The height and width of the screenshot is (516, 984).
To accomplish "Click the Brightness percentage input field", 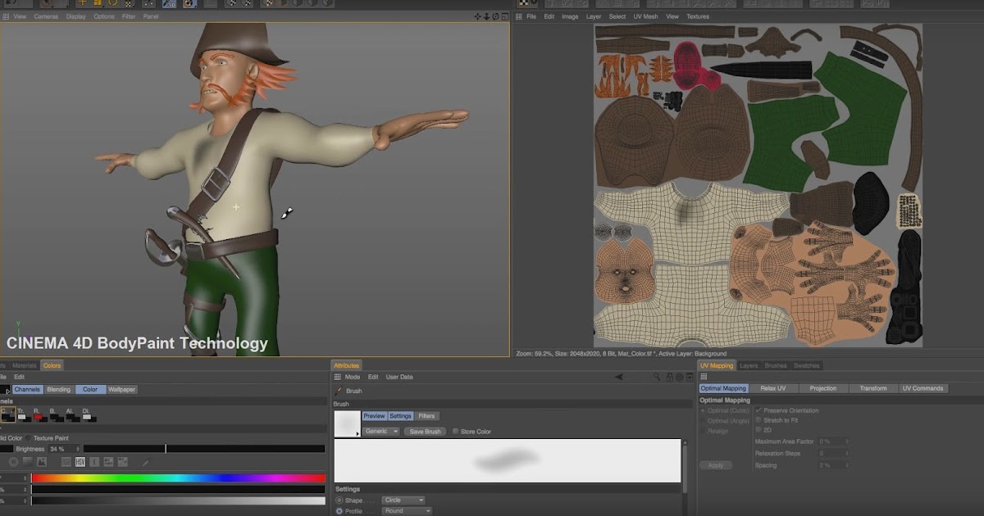I will 58,449.
